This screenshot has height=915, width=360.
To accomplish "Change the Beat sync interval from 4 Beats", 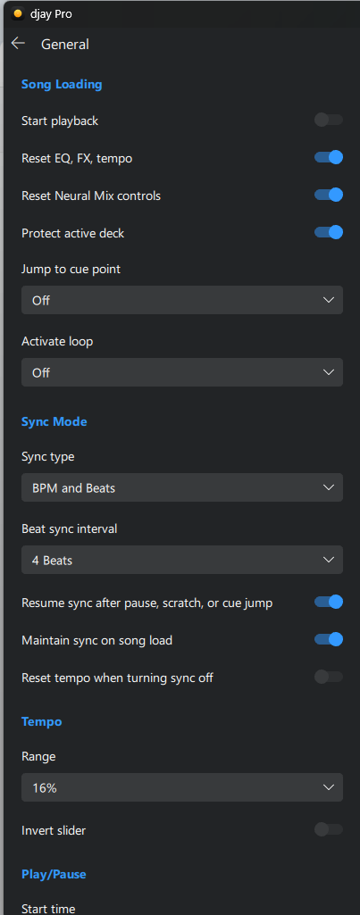I will pos(182,560).
